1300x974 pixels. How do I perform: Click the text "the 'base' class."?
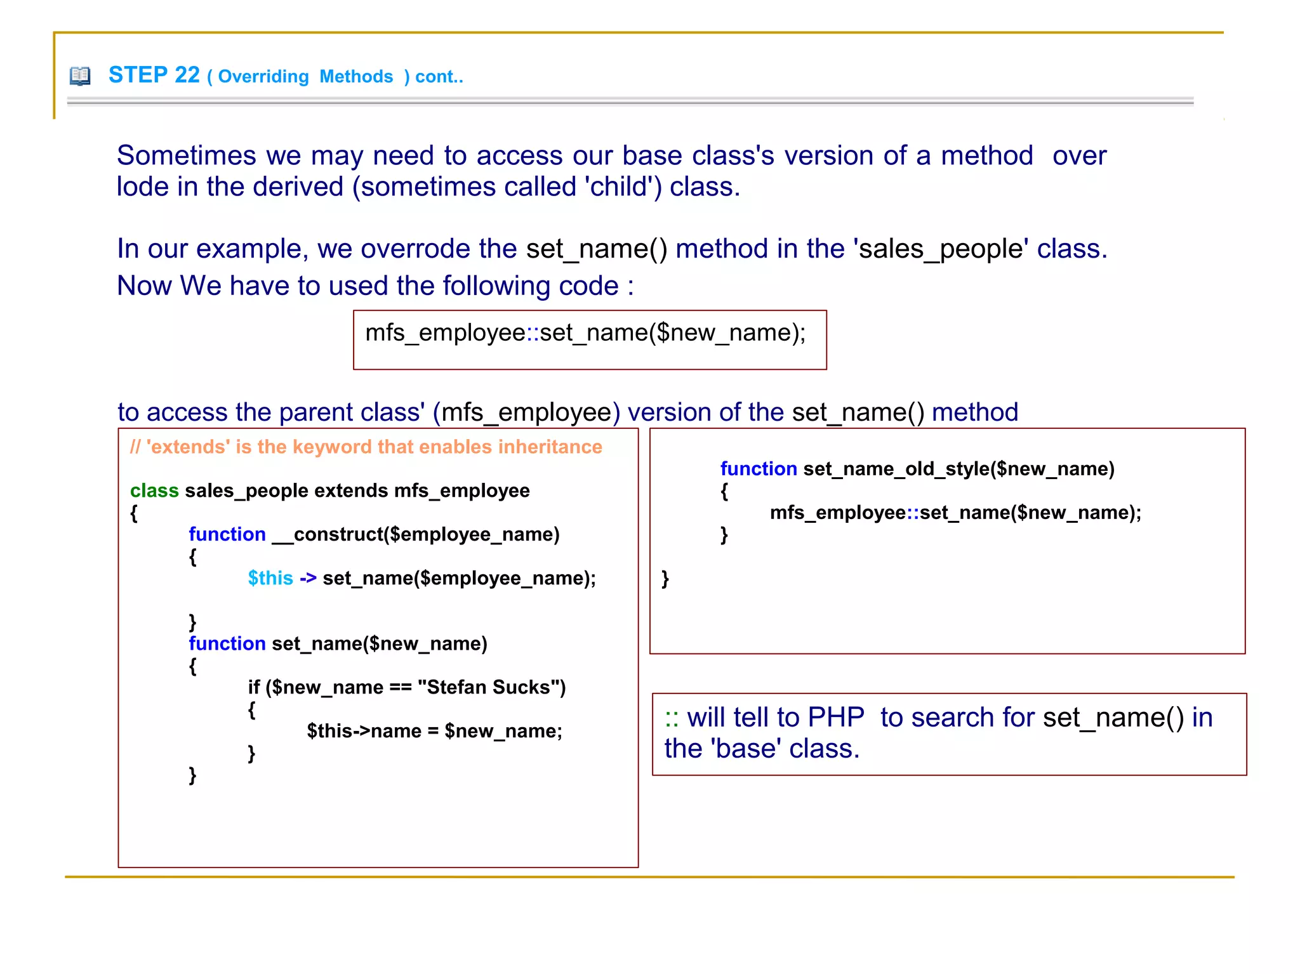tap(762, 749)
